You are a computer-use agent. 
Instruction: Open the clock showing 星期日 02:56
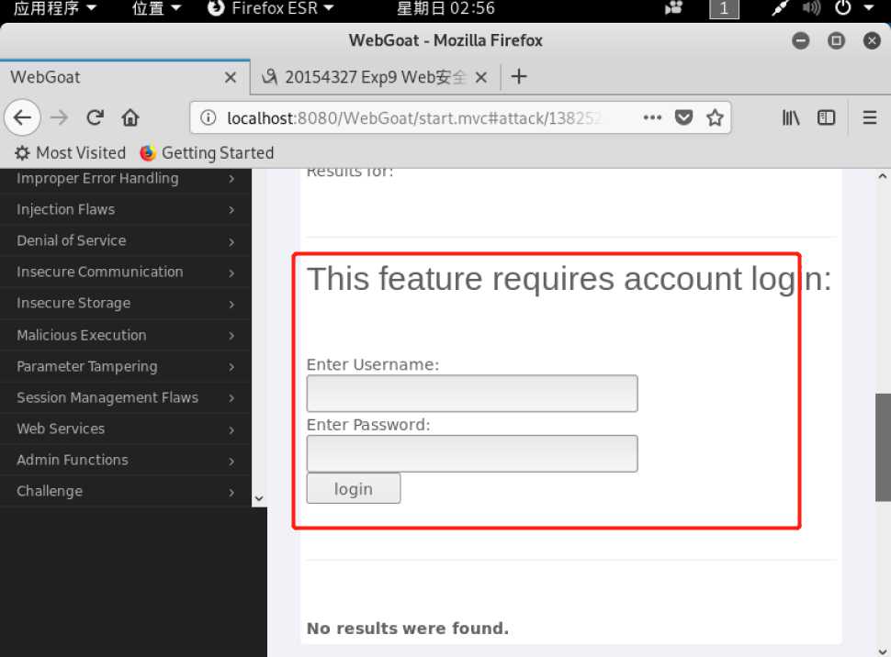click(445, 8)
